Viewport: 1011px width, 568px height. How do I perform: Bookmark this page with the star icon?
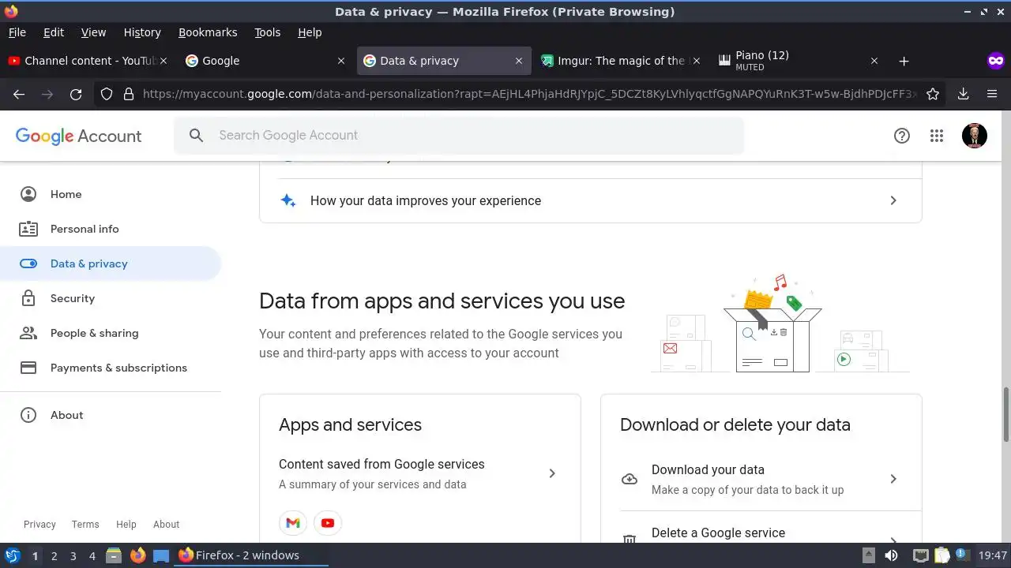click(x=933, y=94)
